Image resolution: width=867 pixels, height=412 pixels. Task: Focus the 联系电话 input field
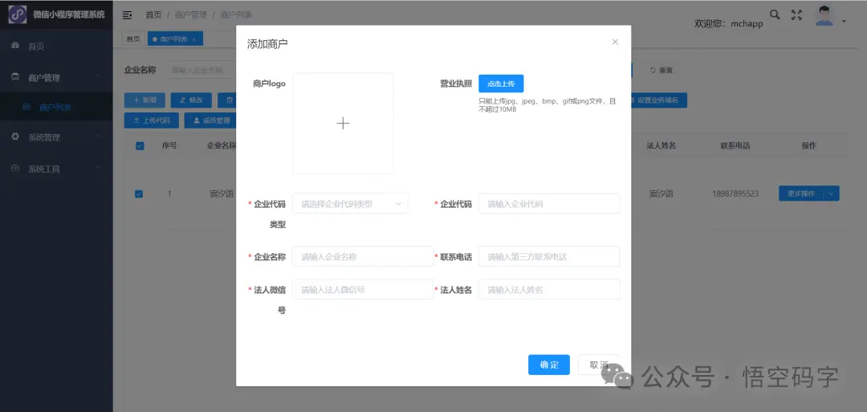point(549,257)
